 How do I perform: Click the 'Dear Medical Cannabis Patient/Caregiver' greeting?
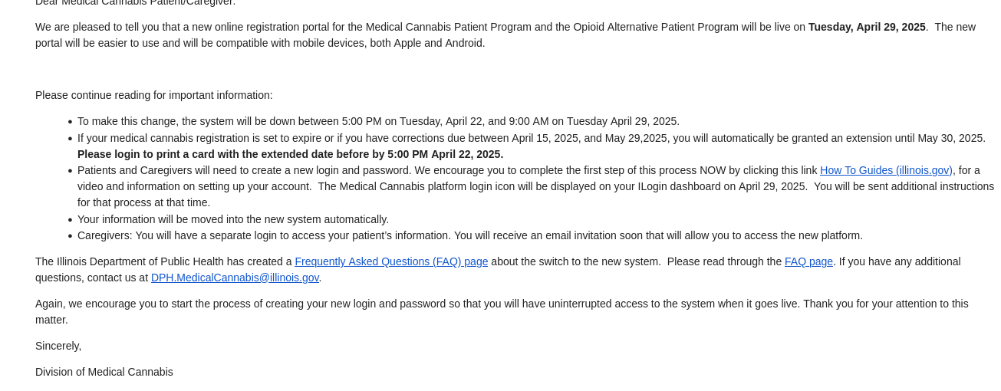pyautogui.click(x=136, y=2)
